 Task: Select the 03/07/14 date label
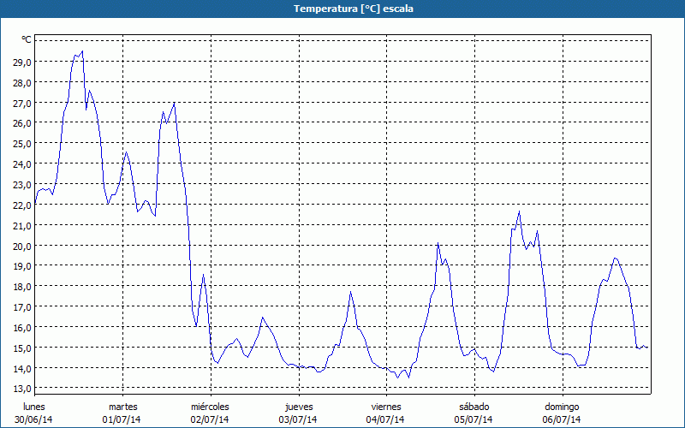click(x=298, y=419)
